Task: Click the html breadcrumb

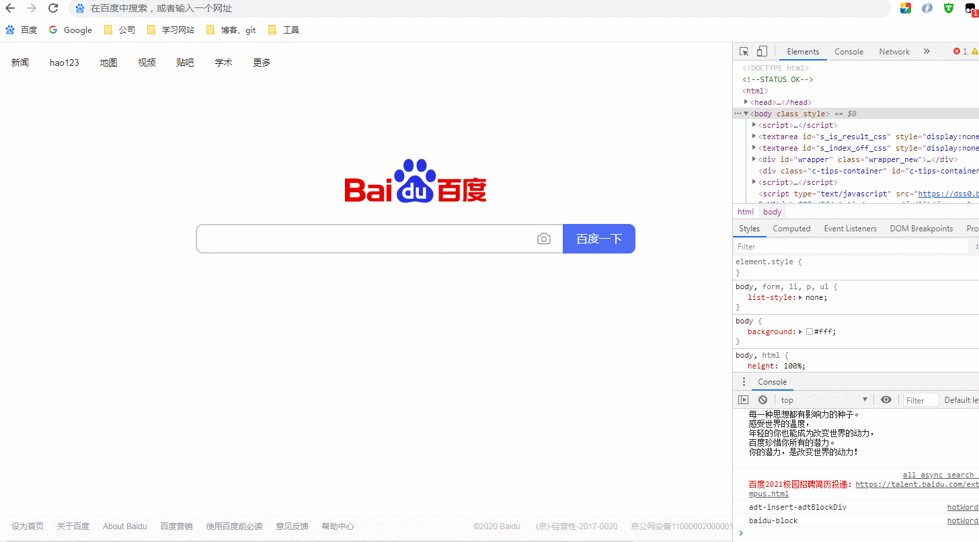Action: pos(746,212)
